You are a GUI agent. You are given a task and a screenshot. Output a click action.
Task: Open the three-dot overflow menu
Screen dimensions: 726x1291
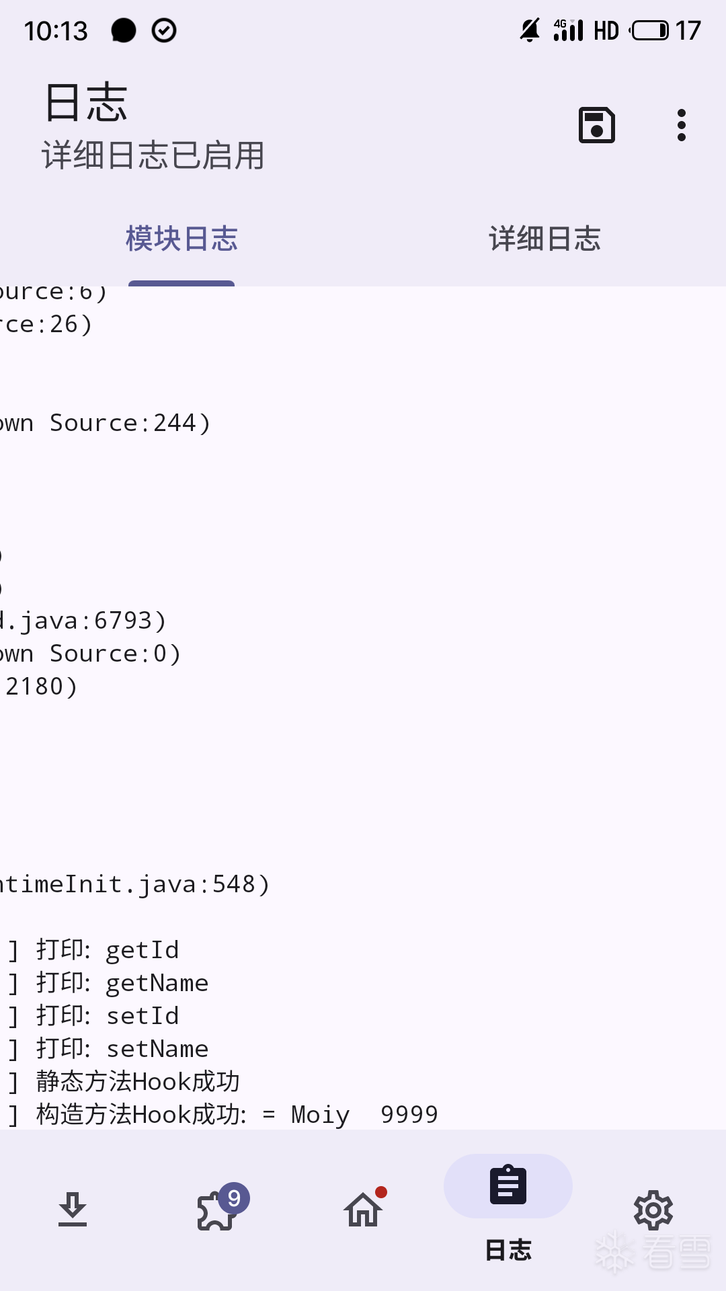(681, 125)
